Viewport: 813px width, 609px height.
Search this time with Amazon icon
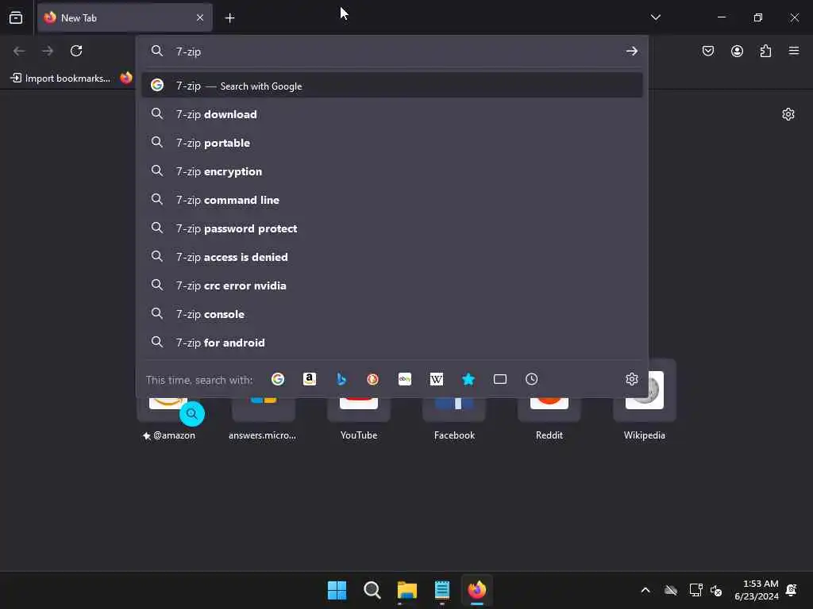tap(310, 379)
